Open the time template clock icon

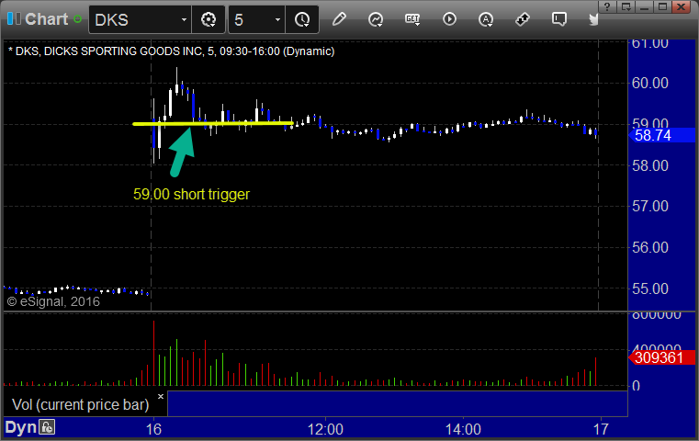coord(302,19)
